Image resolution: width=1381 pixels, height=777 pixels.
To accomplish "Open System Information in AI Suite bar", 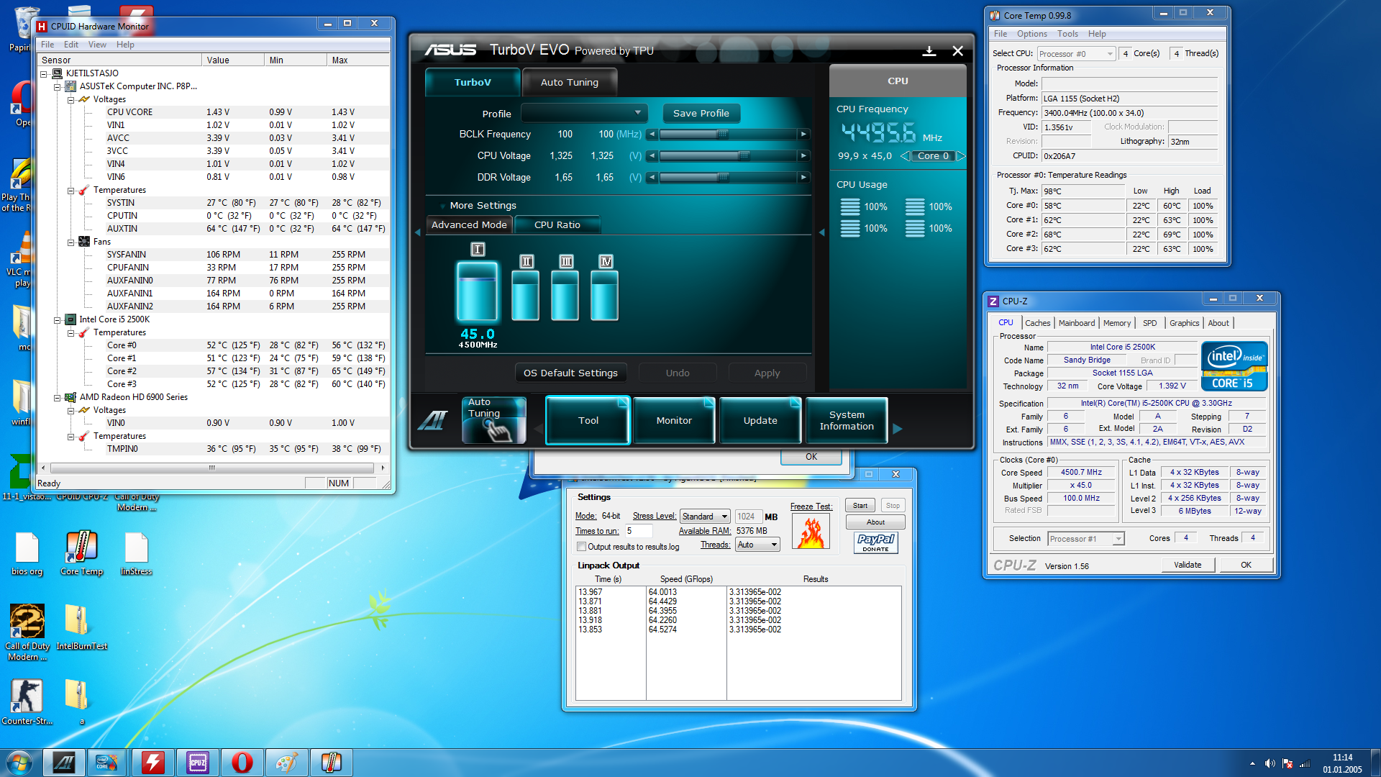I will (x=847, y=420).
